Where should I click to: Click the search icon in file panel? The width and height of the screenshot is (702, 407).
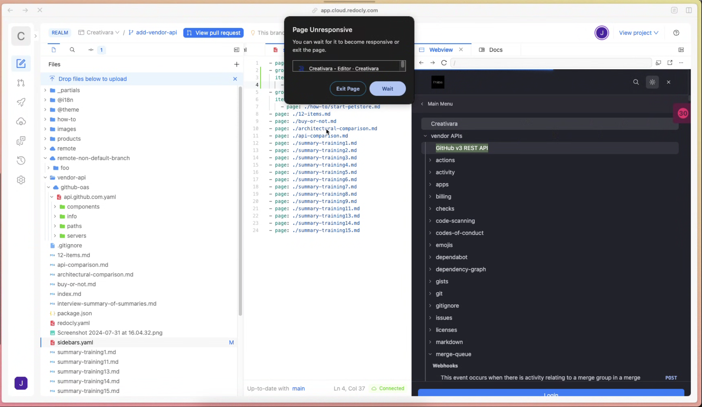[72, 50]
